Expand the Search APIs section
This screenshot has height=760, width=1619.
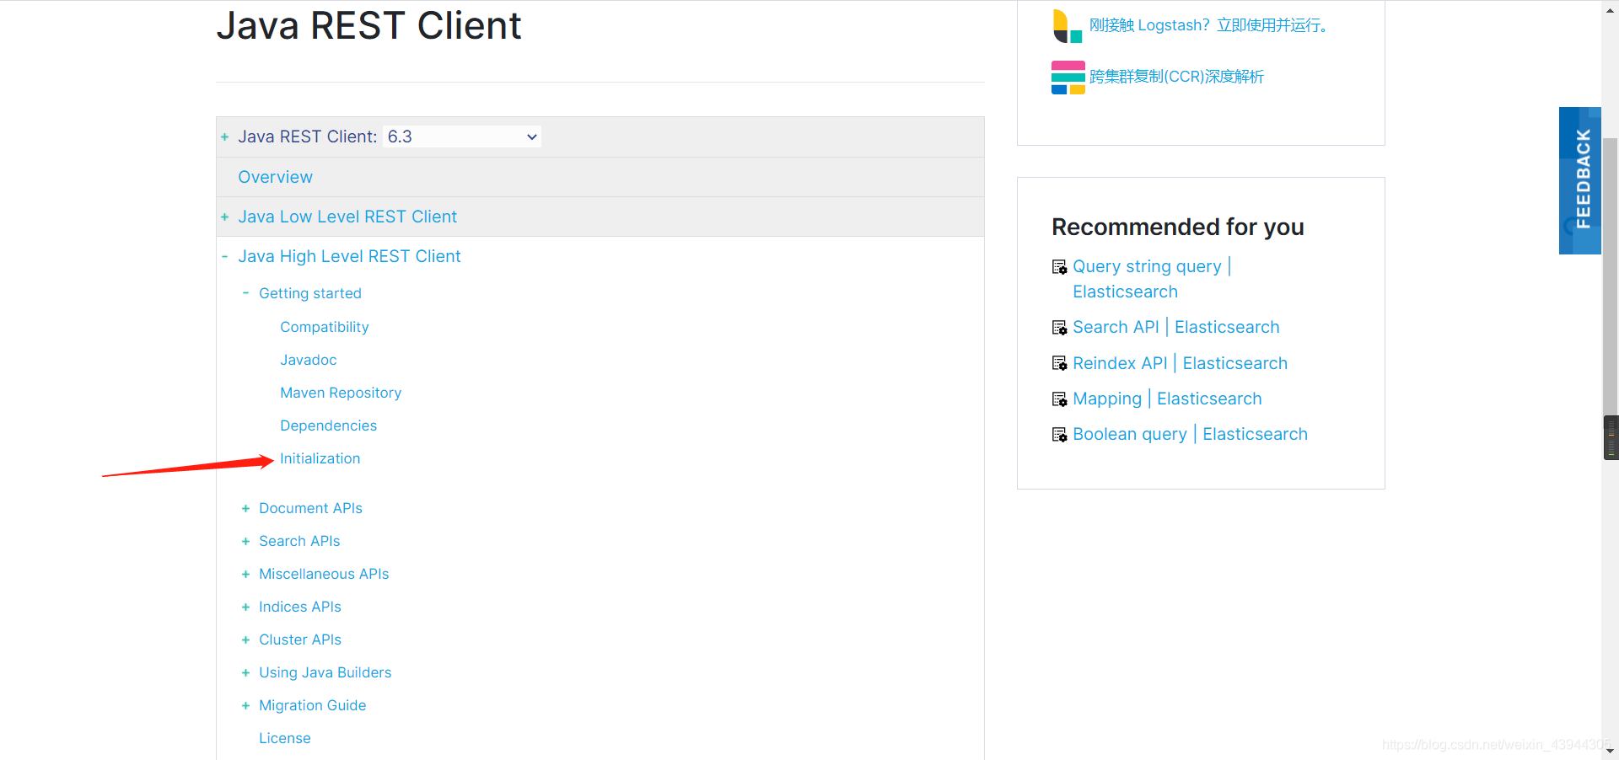245,541
